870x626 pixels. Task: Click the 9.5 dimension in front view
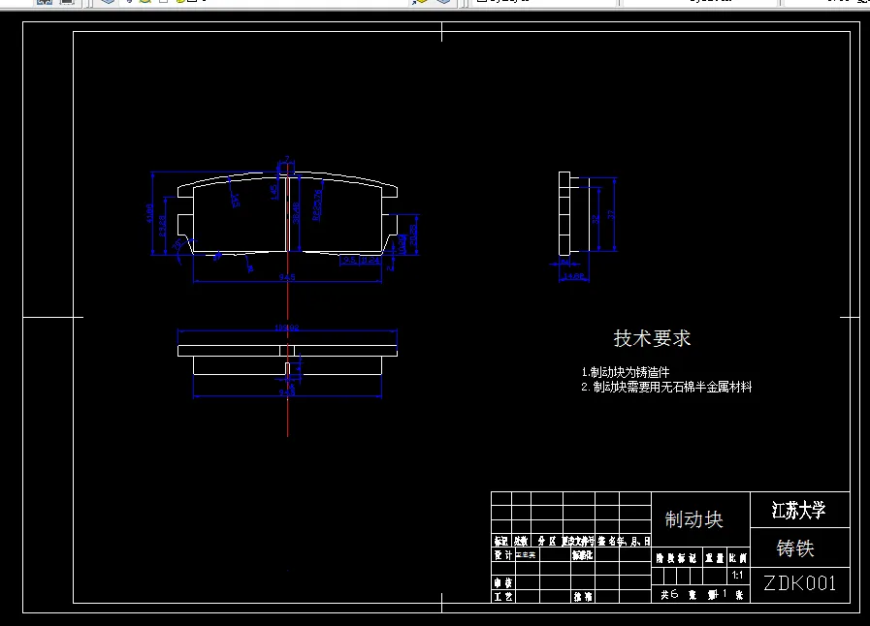pyautogui.click(x=349, y=260)
